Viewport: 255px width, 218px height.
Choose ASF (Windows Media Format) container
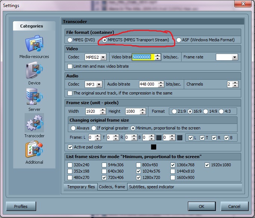(x=179, y=40)
